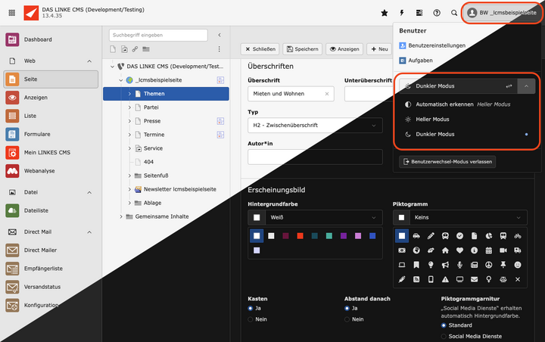Open the Liste module
The height and width of the screenshot is (342, 545).
coord(51,116)
